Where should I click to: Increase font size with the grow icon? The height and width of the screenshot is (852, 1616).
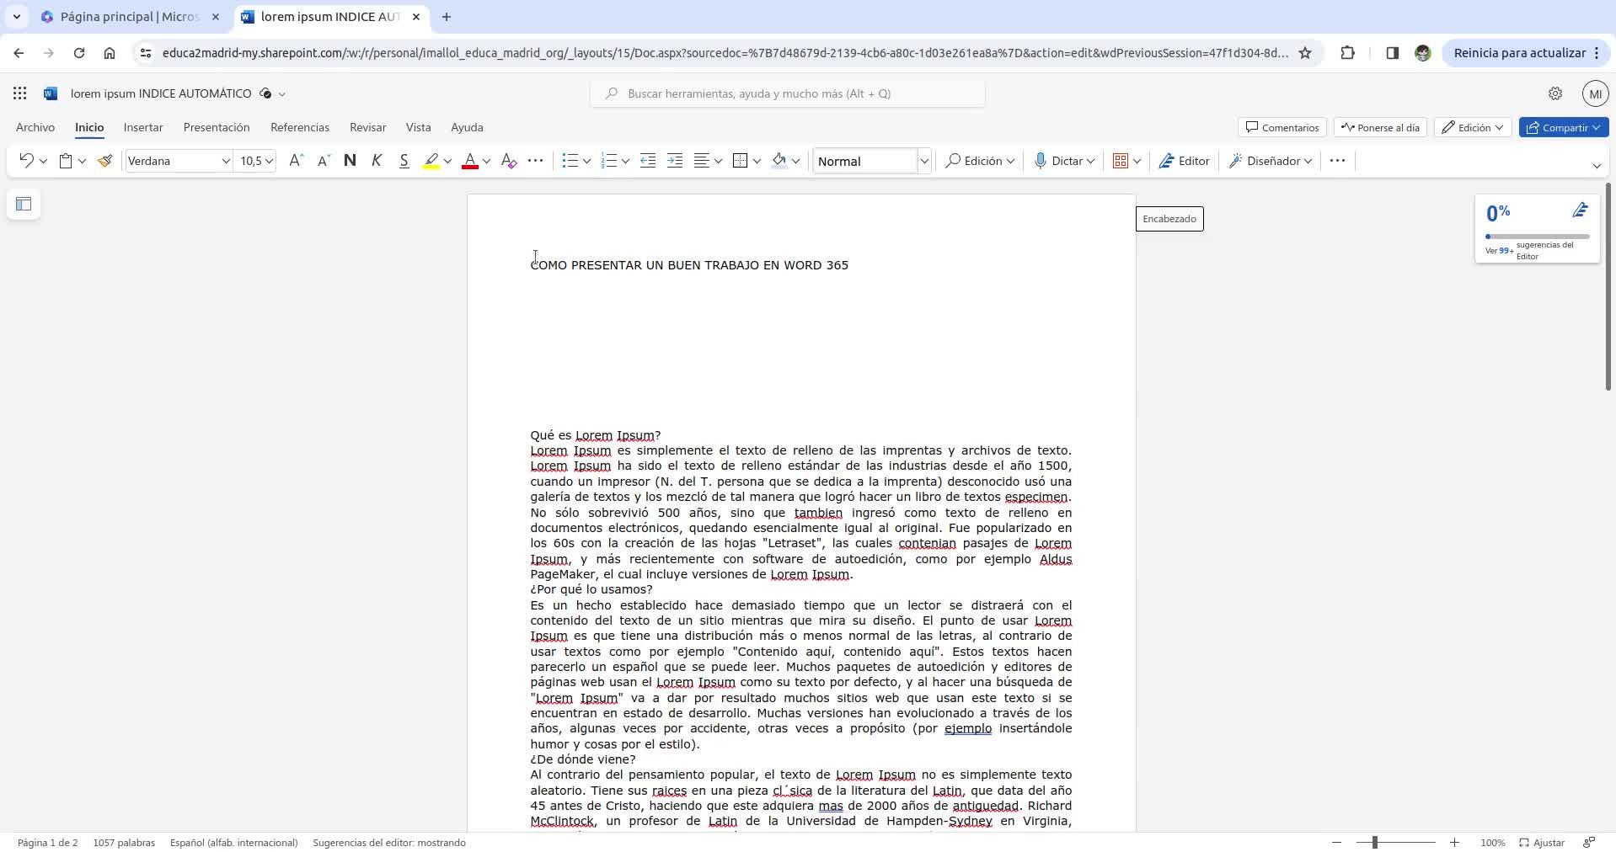click(296, 161)
